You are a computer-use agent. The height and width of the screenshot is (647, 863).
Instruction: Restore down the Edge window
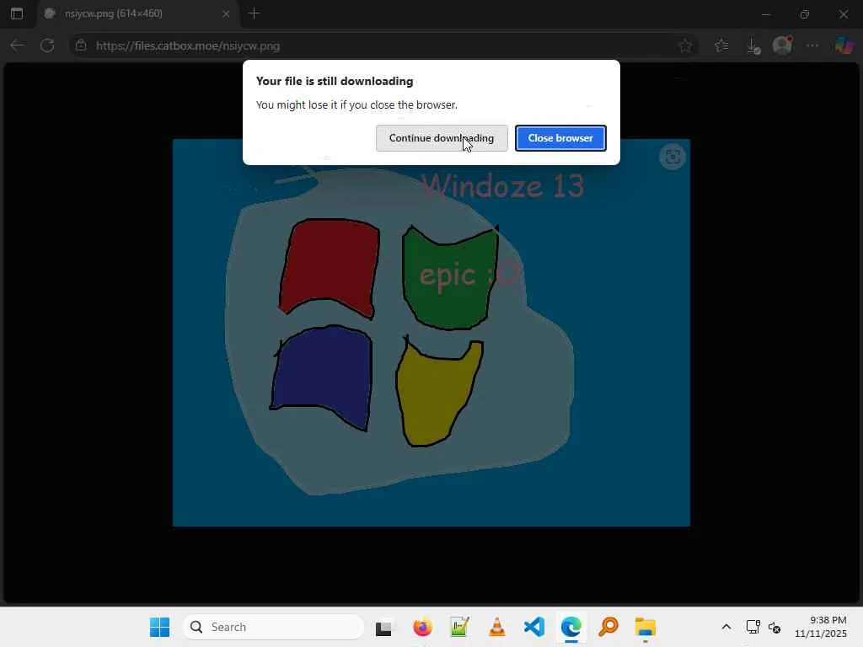click(x=805, y=14)
